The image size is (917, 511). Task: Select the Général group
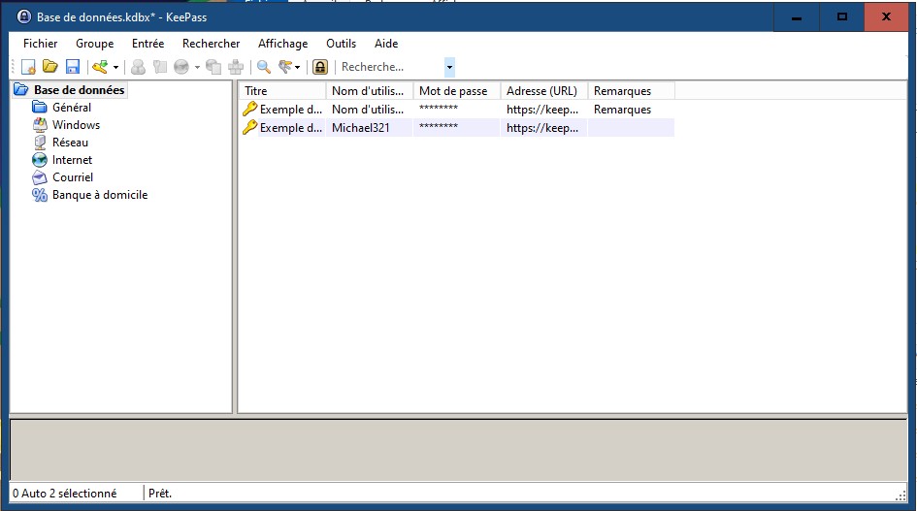point(72,108)
